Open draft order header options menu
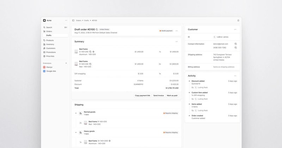The width and height of the screenshot is (282, 148). pos(177,31)
